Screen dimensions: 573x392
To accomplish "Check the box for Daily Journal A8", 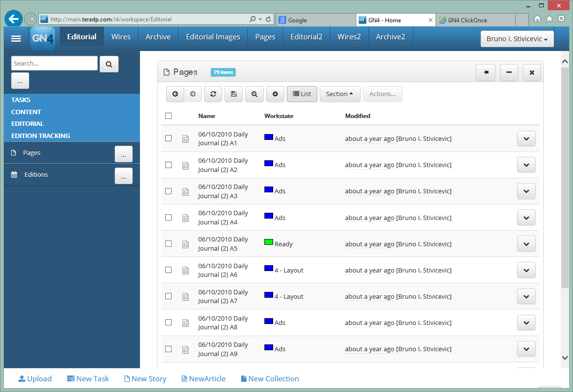I will click(x=169, y=323).
